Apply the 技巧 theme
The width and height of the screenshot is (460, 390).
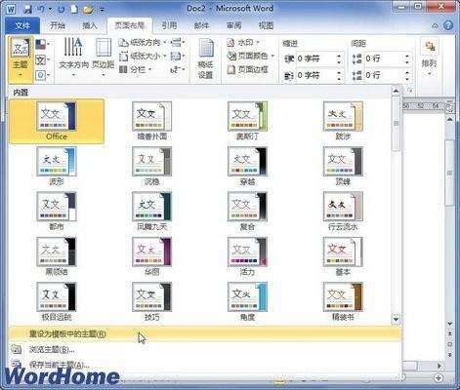[151, 301]
